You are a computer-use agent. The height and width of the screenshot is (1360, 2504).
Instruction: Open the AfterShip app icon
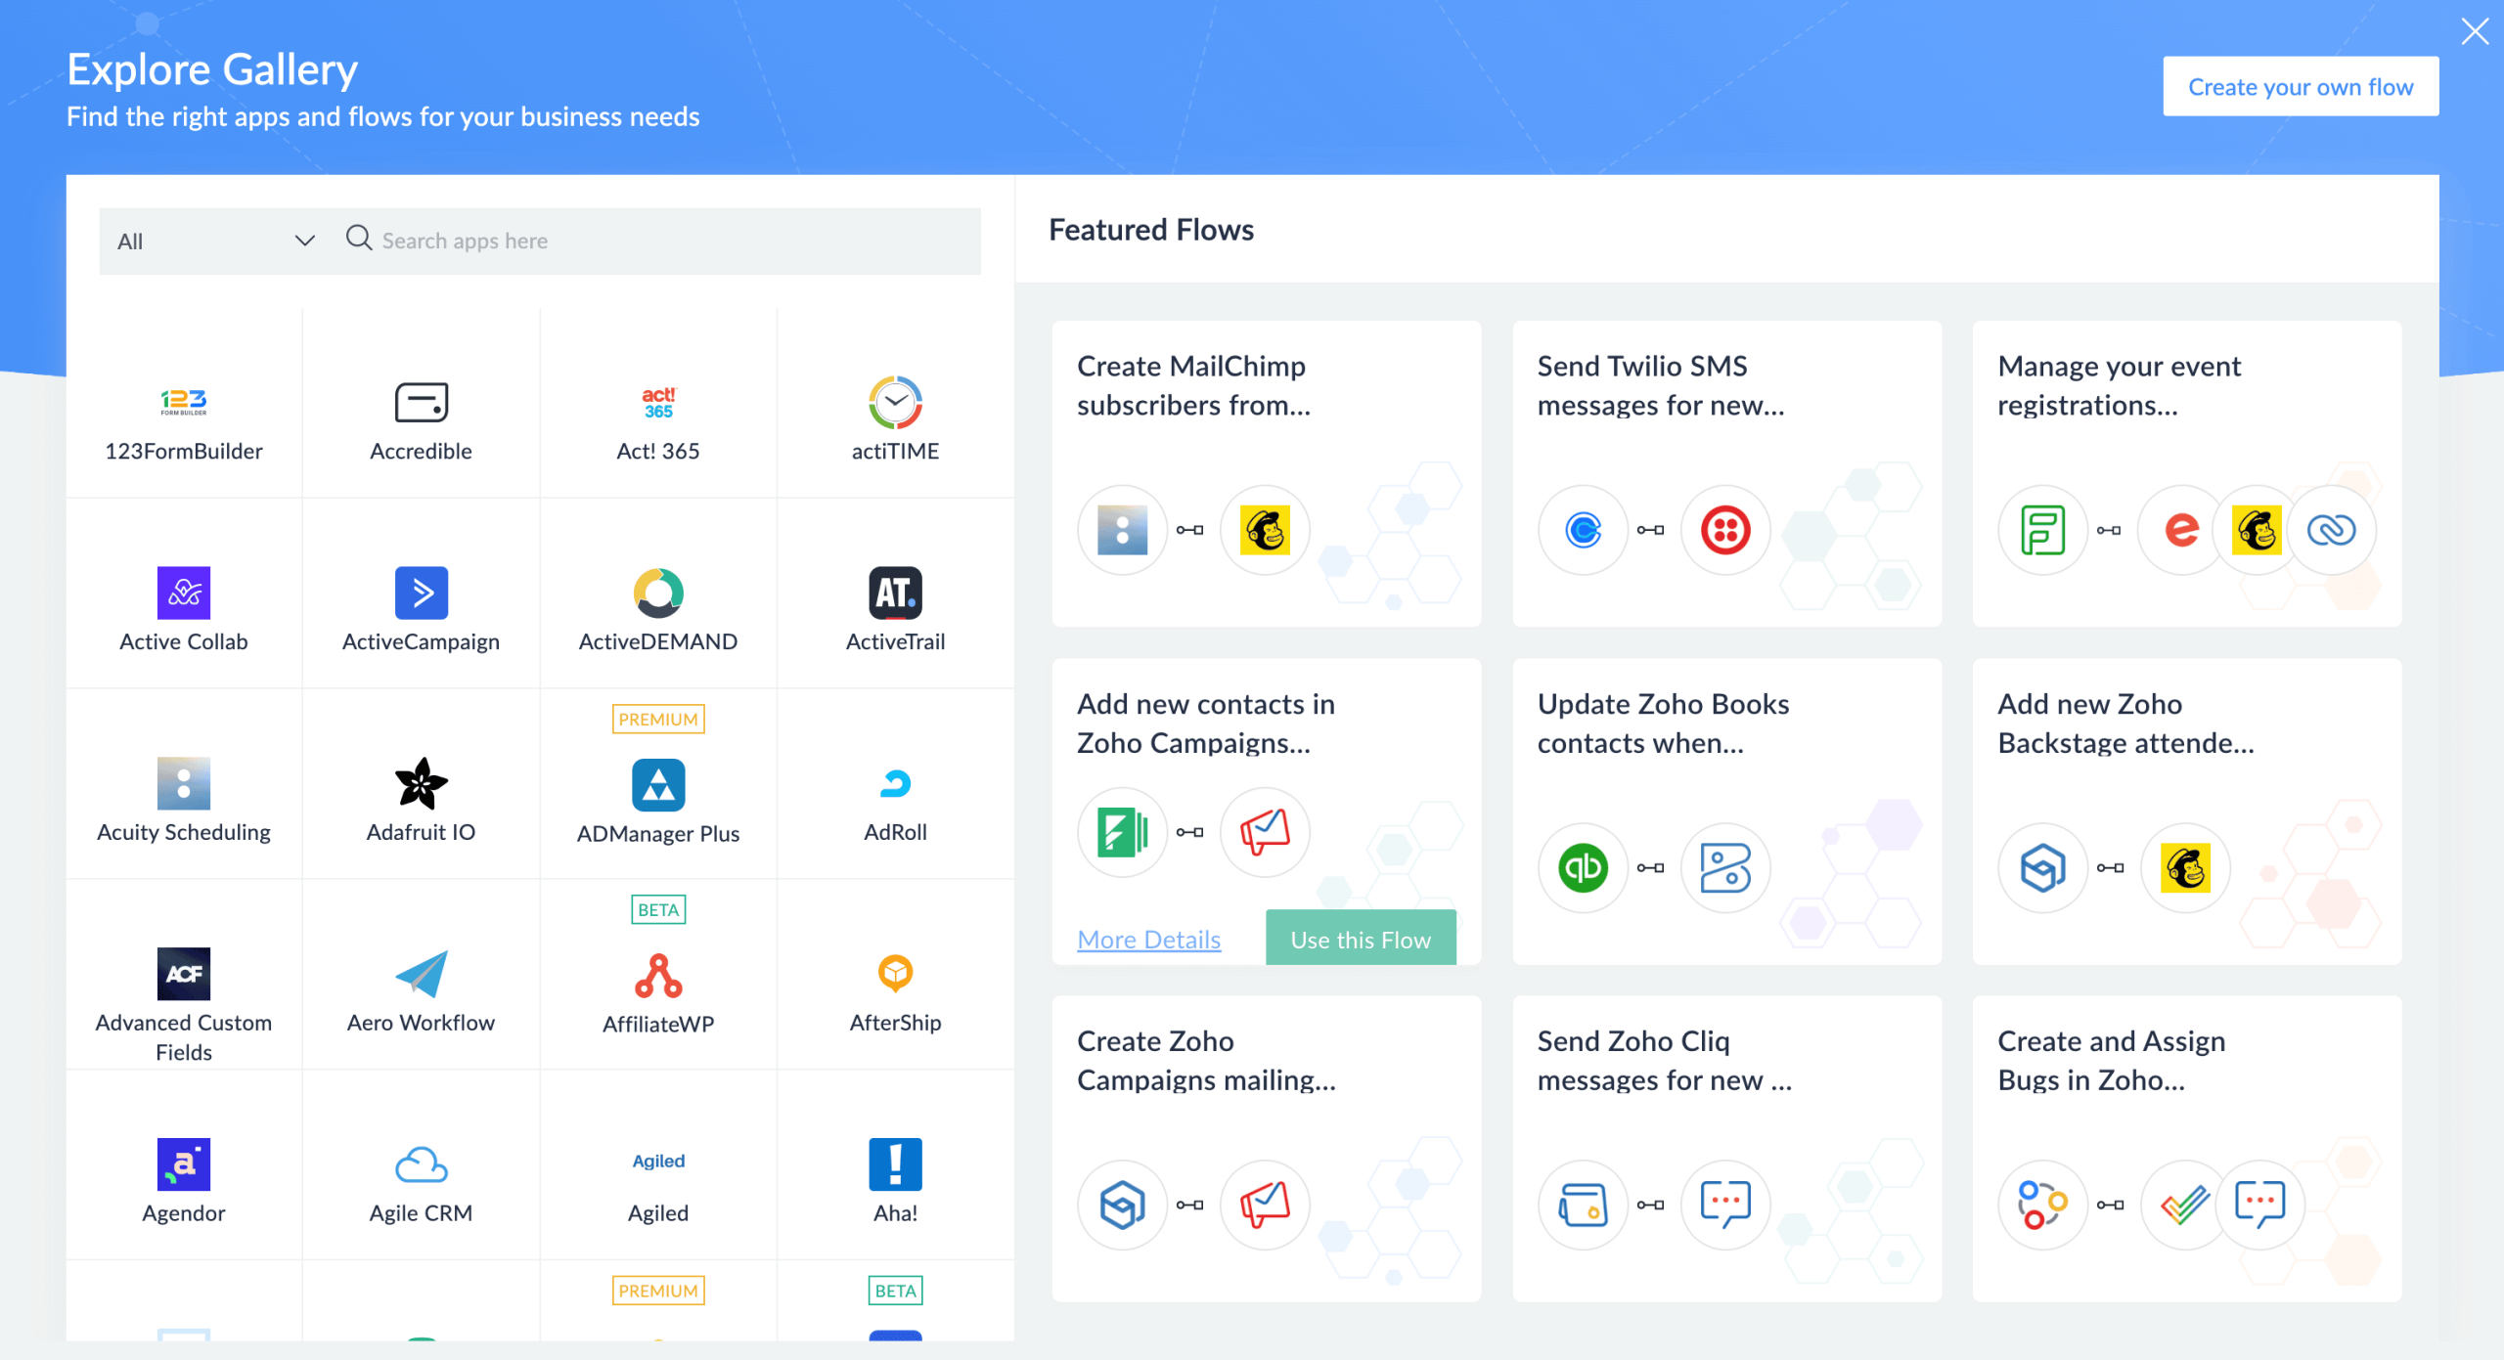pyautogui.click(x=894, y=974)
